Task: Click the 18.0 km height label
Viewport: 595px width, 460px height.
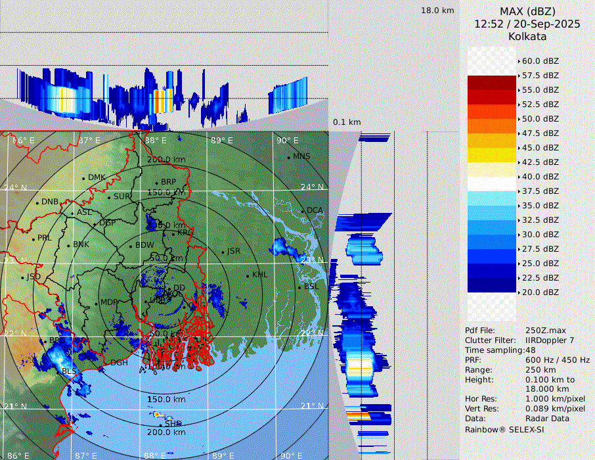Action: [x=437, y=11]
